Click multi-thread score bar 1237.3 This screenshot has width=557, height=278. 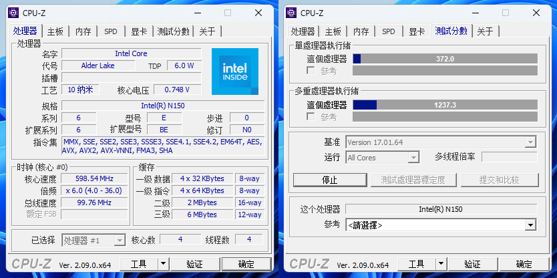(x=445, y=105)
